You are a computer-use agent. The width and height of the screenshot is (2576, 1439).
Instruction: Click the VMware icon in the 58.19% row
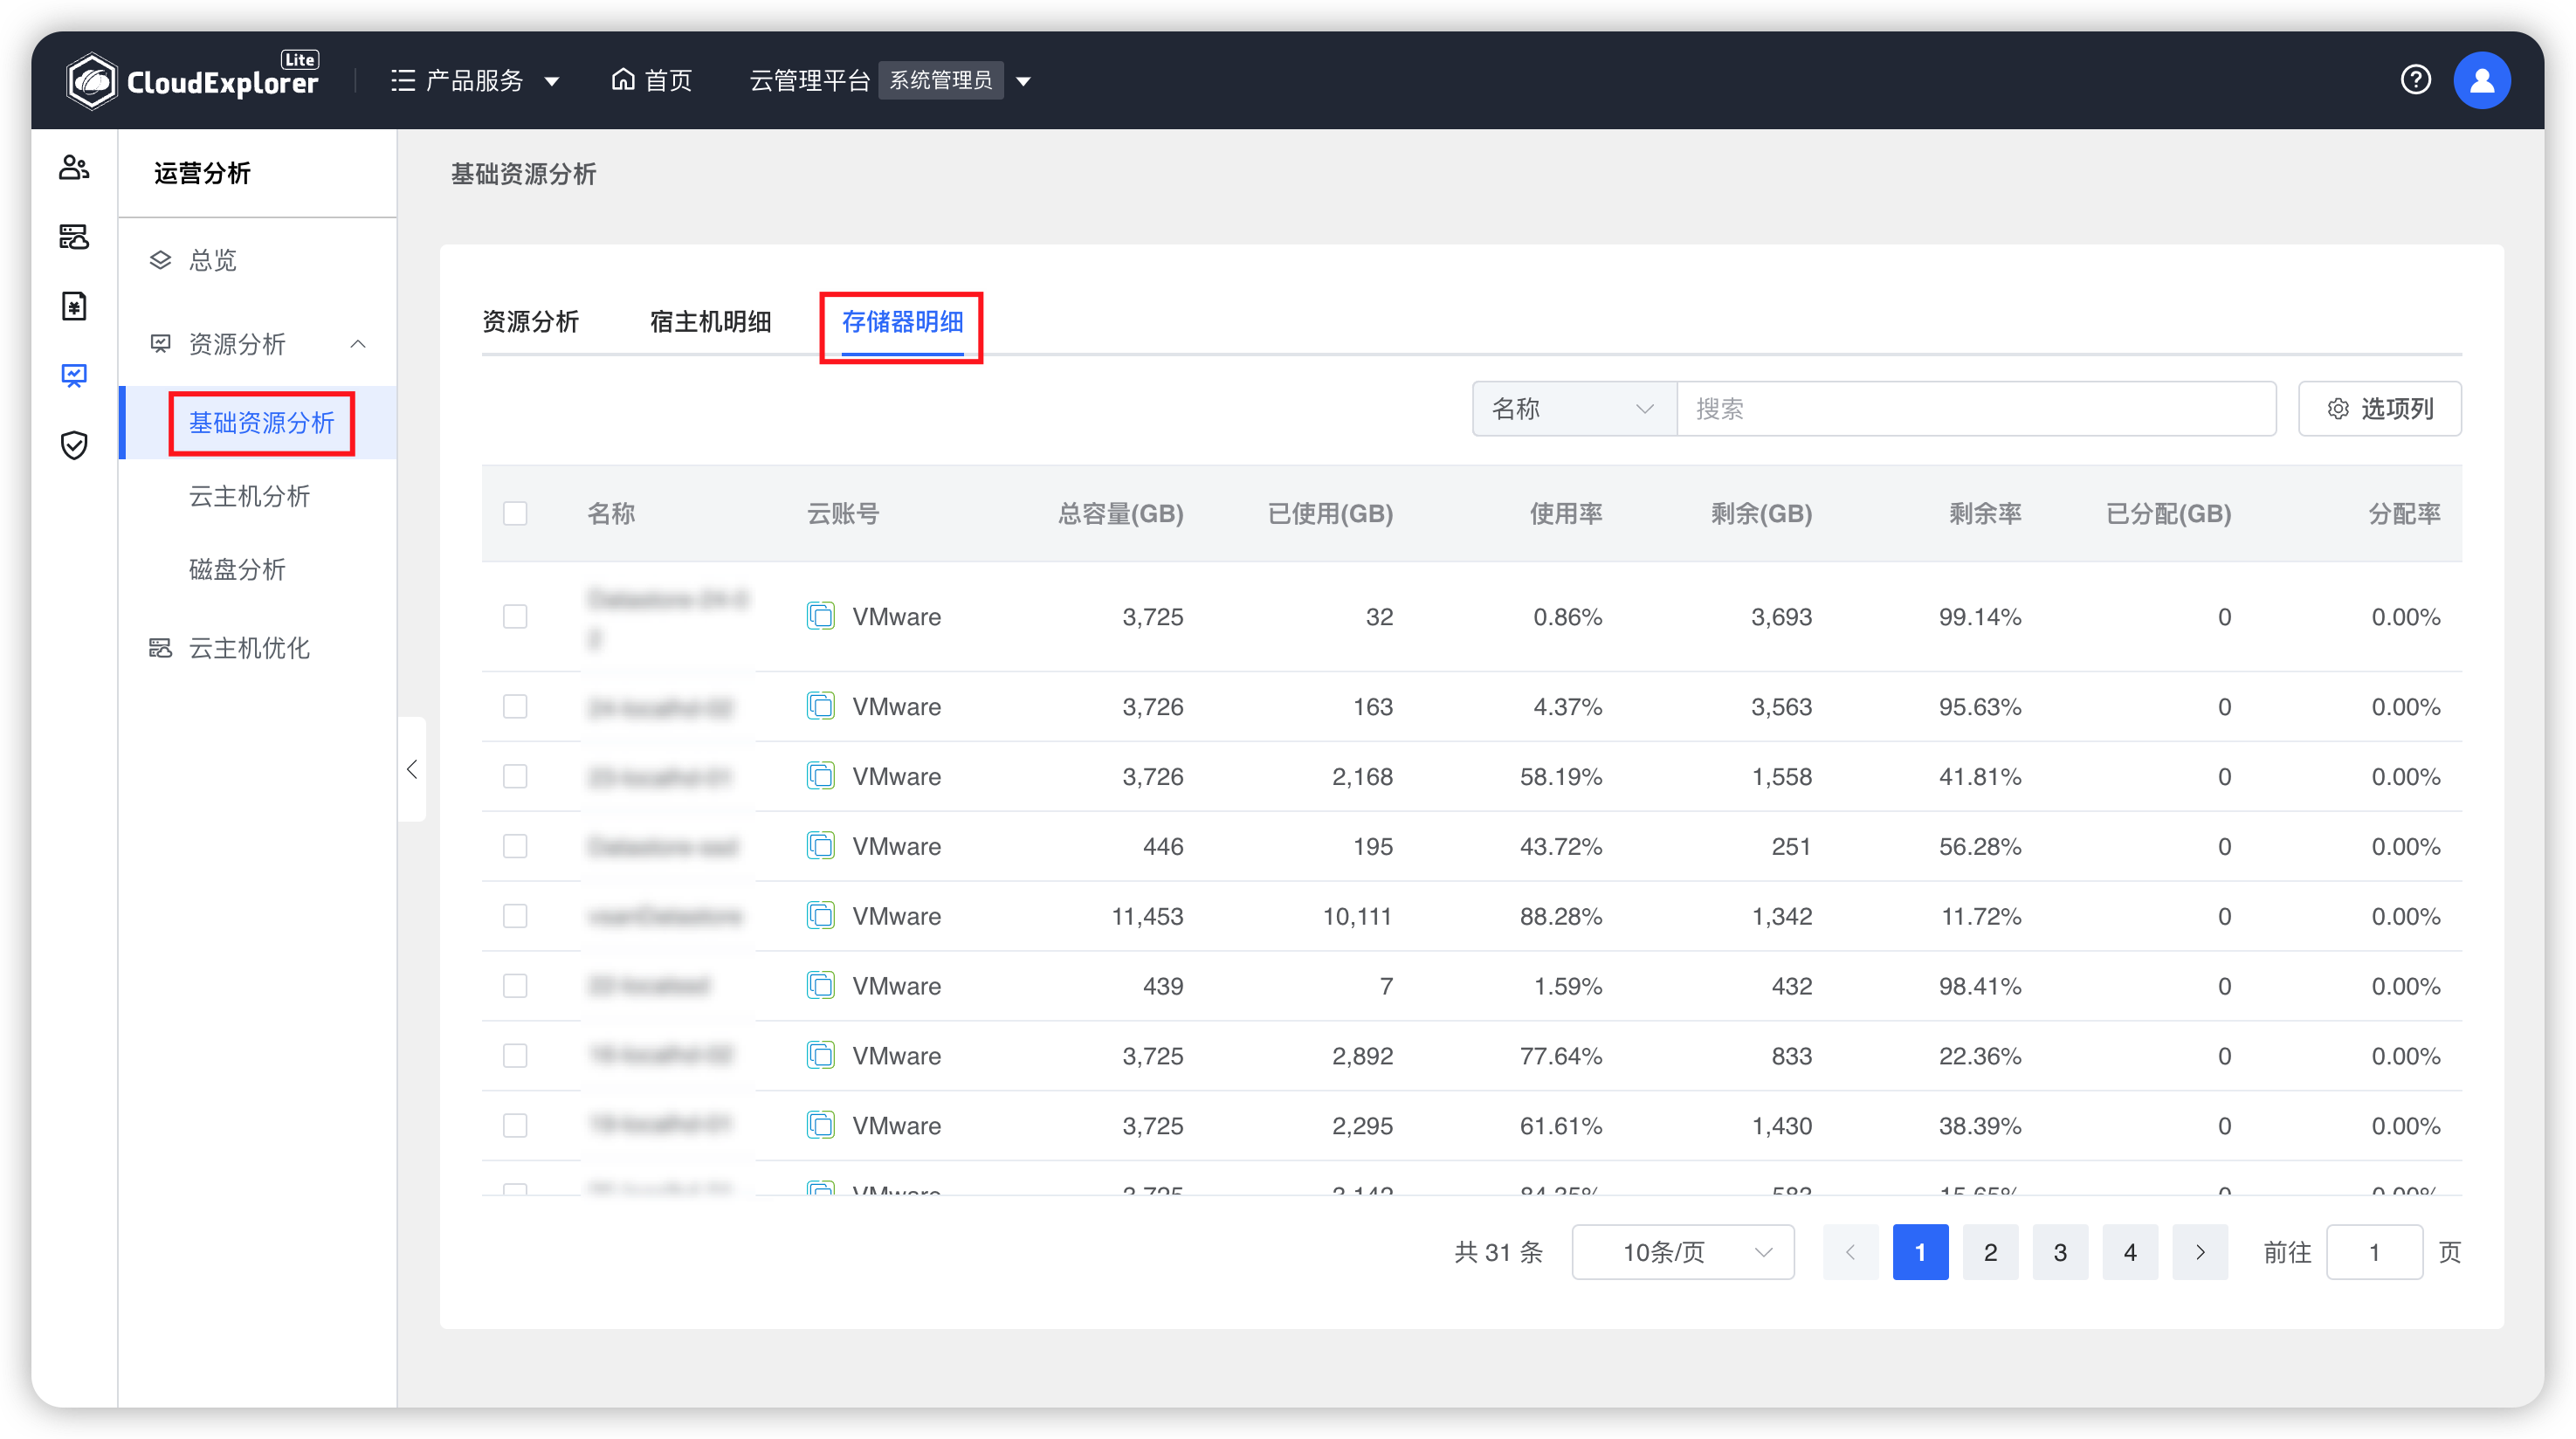pos(821,776)
